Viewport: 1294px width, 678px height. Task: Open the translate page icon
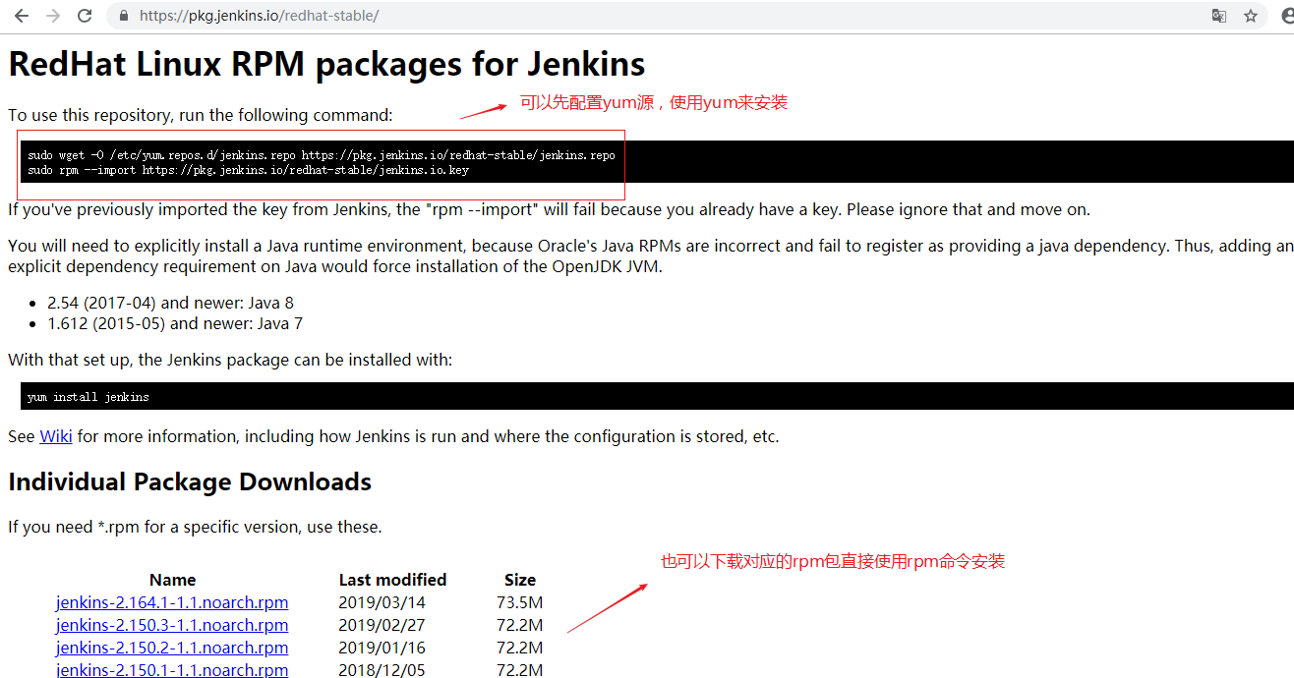[1219, 16]
